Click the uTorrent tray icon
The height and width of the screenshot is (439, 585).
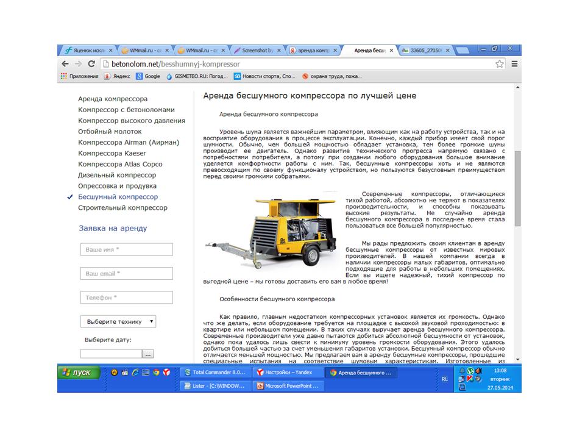[x=470, y=371]
